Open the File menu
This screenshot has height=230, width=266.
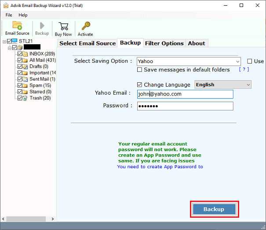point(9,15)
